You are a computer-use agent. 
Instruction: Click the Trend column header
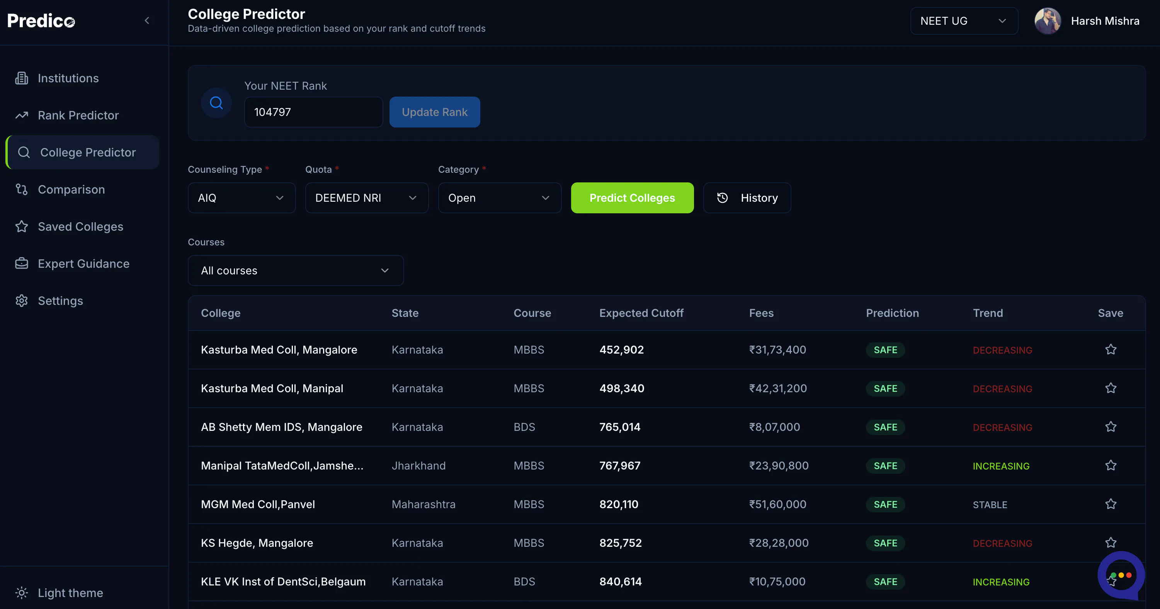tap(988, 313)
